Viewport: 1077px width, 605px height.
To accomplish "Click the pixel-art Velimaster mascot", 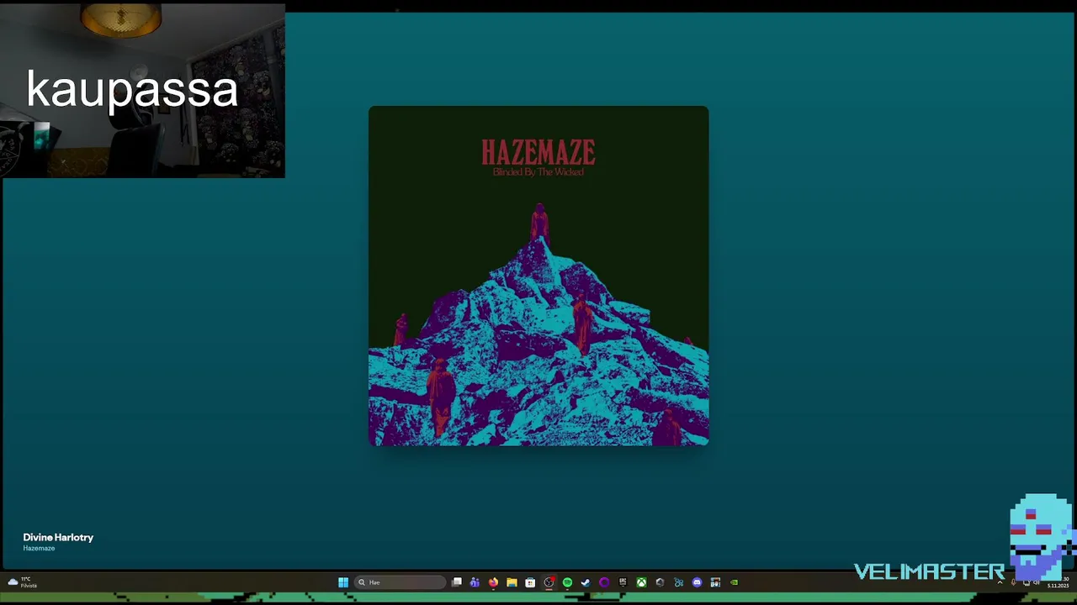I will pos(1042,536).
